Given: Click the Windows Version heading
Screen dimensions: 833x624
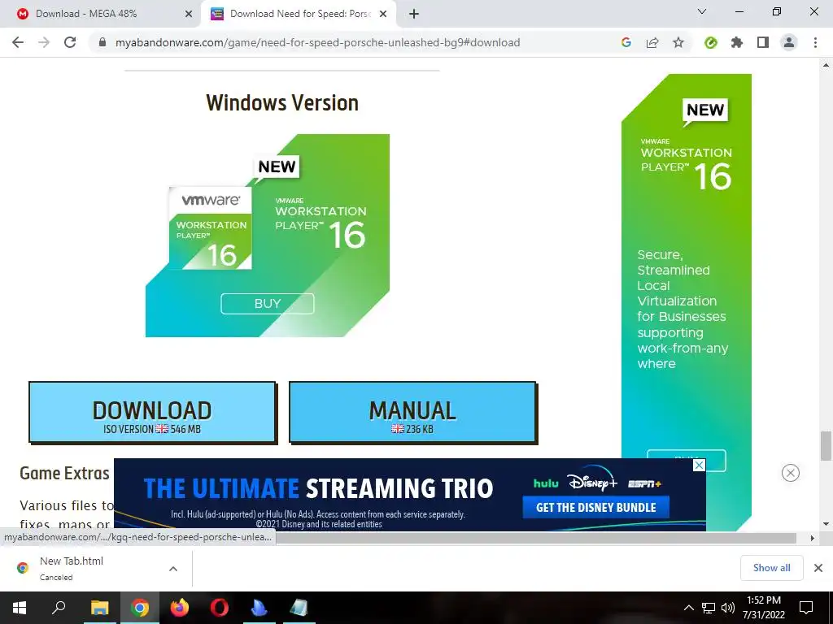Looking at the screenshot, I should (x=282, y=102).
